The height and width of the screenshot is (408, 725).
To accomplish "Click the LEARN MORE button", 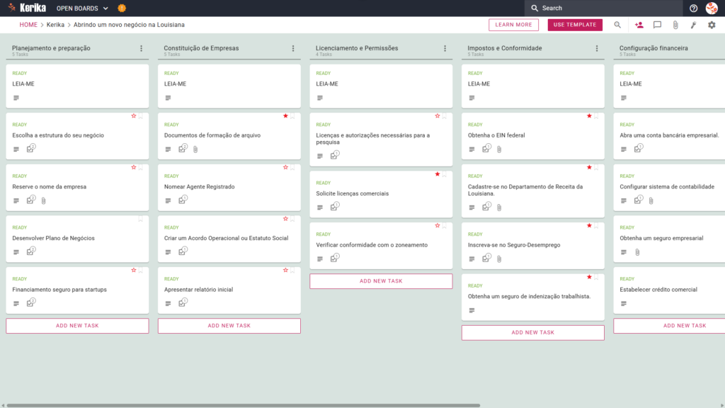I will 514,25.
